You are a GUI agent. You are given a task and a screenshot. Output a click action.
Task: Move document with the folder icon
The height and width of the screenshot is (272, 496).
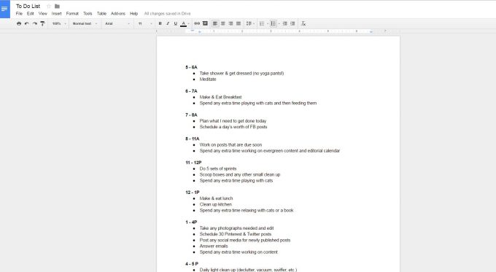pos(57,7)
